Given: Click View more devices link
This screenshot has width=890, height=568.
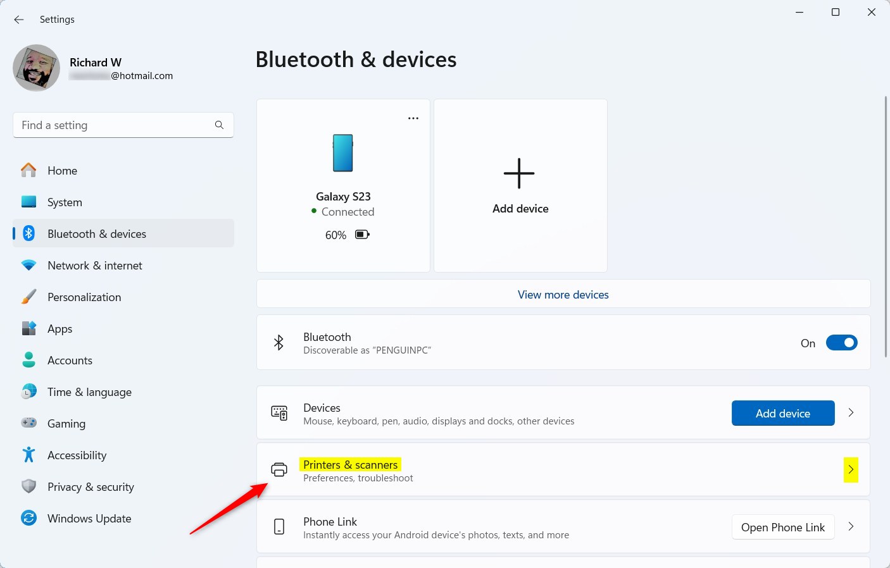Looking at the screenshot, I should click(x=563, y=295).
